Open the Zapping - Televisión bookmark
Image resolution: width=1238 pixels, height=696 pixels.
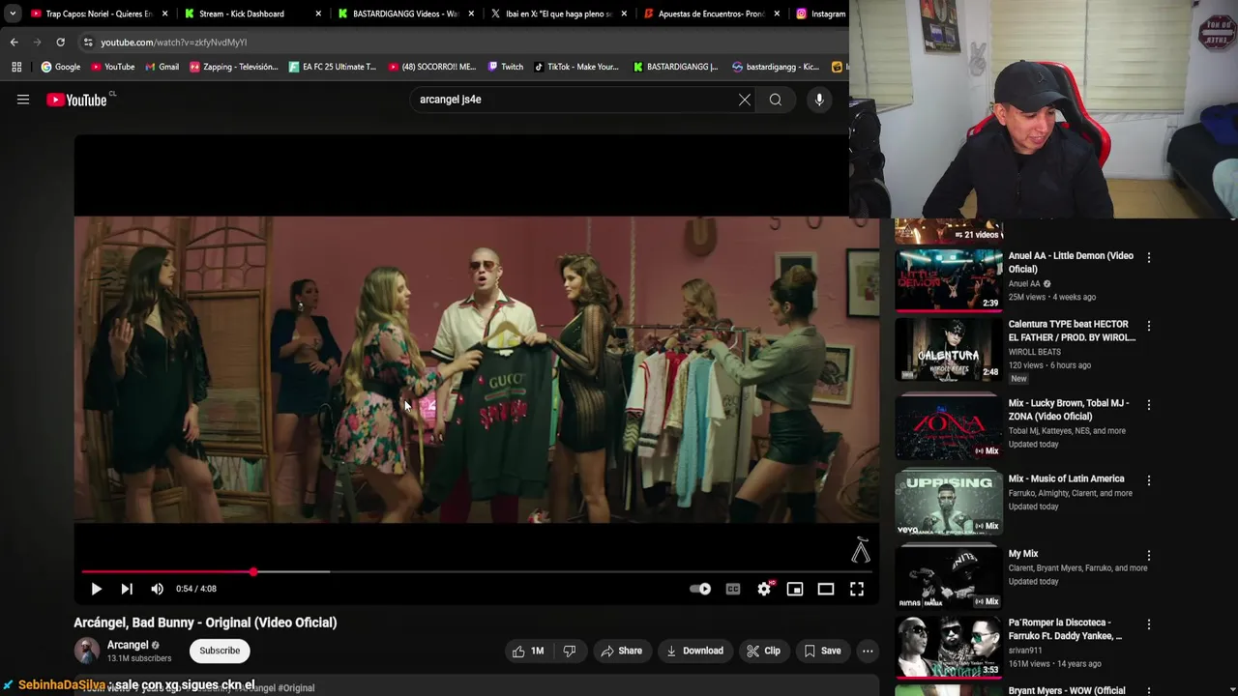[233, 67]
